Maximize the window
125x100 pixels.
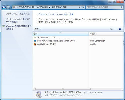coord(114,2)
